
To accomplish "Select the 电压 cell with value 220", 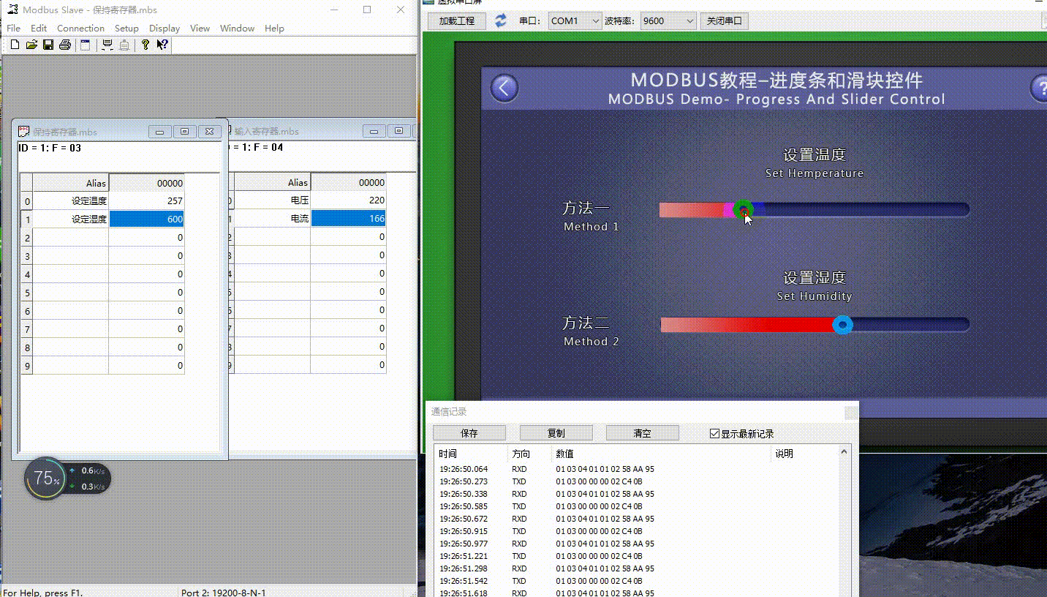I will click(348, 200).
